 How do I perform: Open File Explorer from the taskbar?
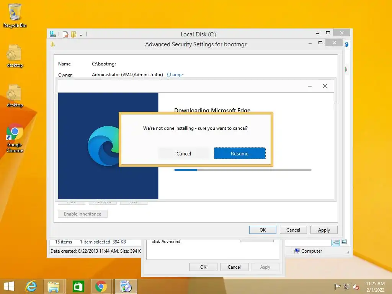point(54,286)
